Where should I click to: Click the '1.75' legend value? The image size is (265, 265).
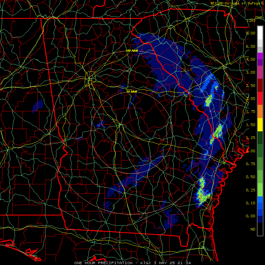click(x=251, y=112)
